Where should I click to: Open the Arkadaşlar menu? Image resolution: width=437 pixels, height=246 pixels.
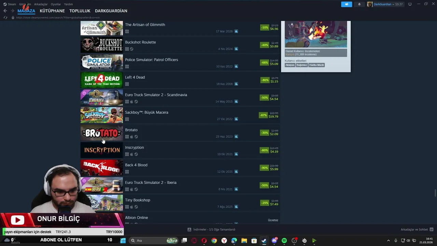41,4
